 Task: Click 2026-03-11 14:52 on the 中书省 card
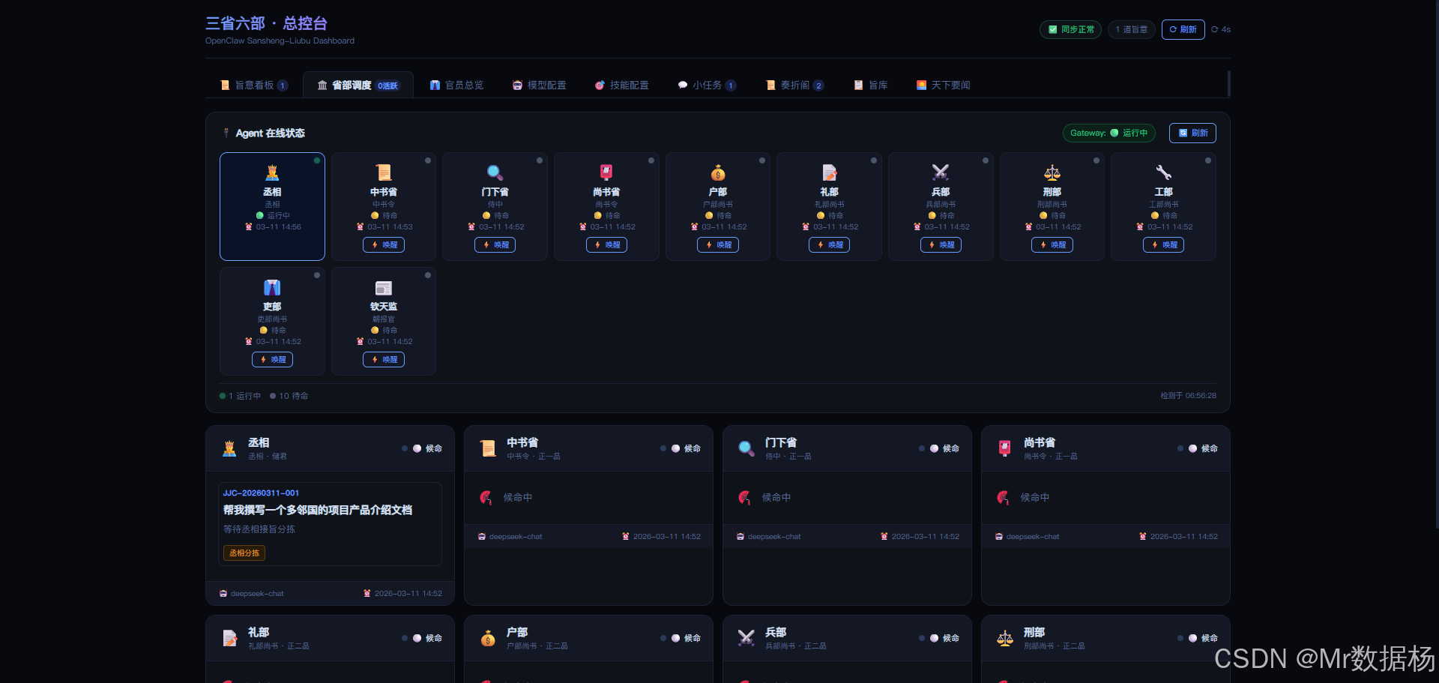click(x=662, y=536)
